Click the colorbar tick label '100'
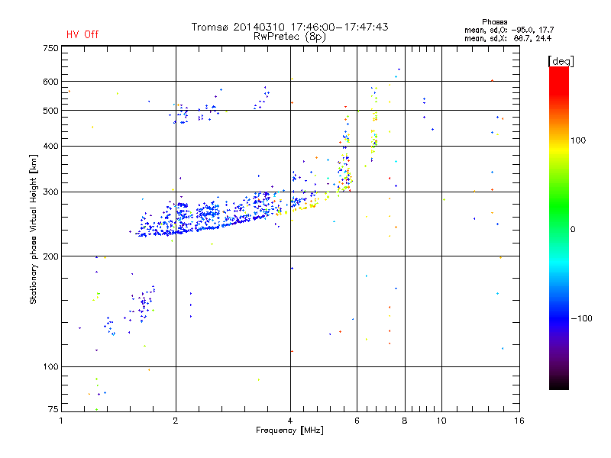This screenshot has height=458, width=611. click(x=578, y=140)
